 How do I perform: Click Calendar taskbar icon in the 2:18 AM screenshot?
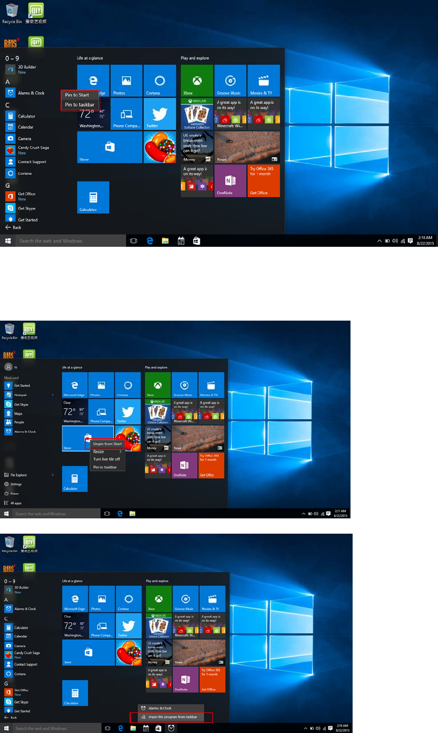[x=181, y=241]
